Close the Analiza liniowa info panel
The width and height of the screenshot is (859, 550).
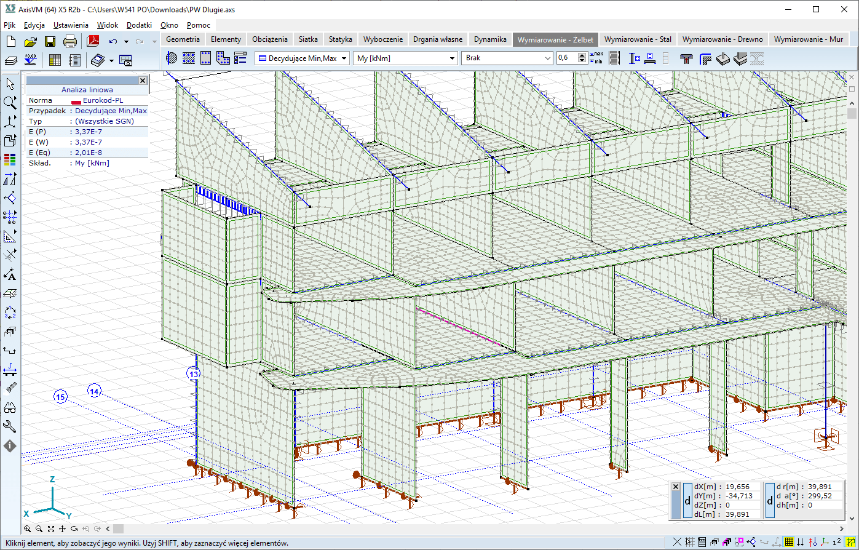(x=143, y=81)
